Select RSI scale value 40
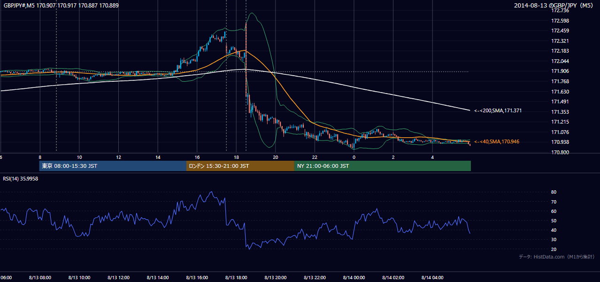The width and height of the screenshot is (600, 282). pyautogui.click(x=554, y=230)
